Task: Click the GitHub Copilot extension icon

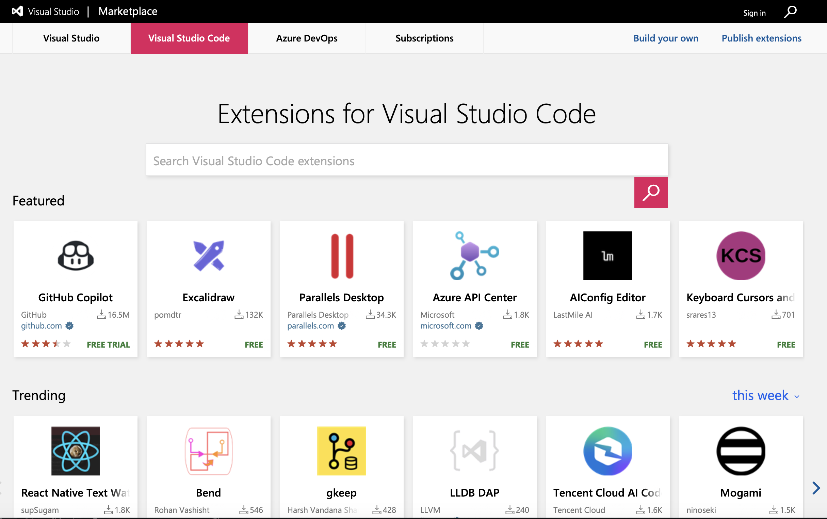Action: click(x=76, y=256)
